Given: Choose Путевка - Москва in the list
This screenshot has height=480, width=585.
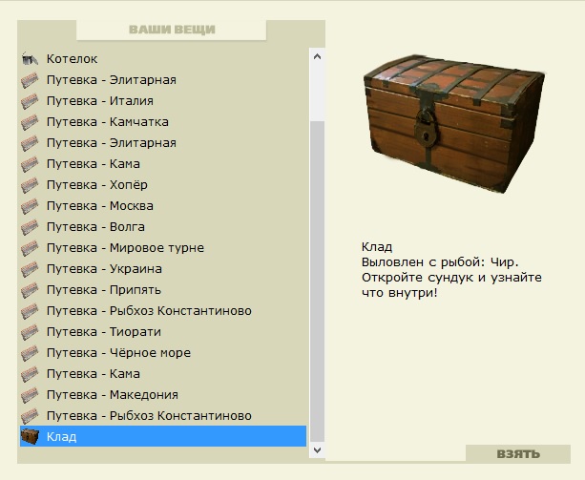Looking at the screenshot, I should coord(163,206).
